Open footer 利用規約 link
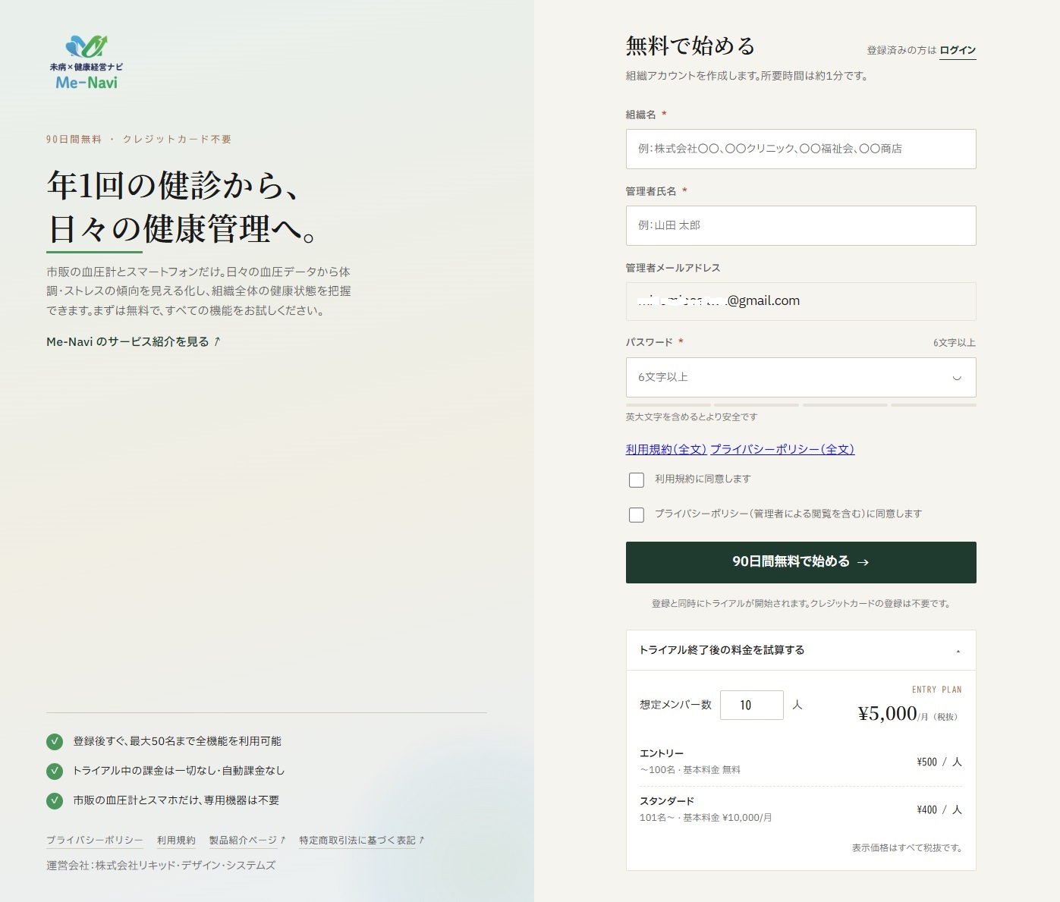This screenshot has width=1060, height=902. pyautogui.click(x=176, y=840)
